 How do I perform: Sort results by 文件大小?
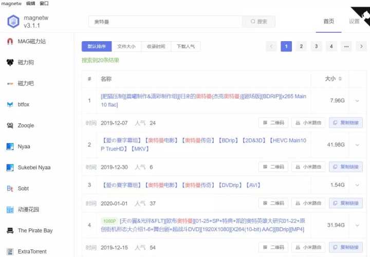(x=126, y=46)
